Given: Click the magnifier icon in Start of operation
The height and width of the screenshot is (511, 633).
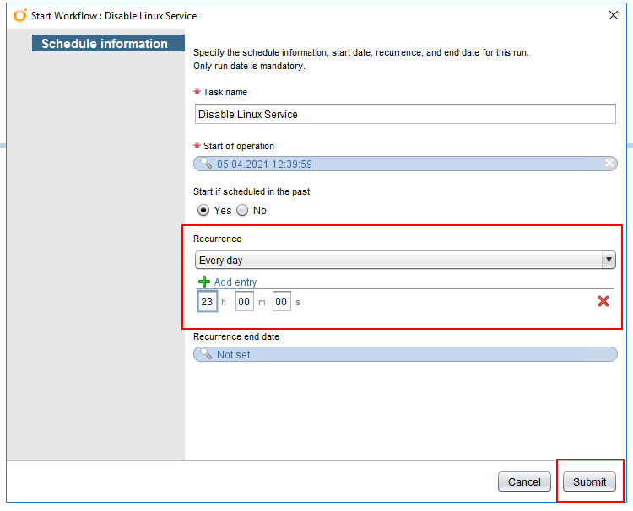Looking at the screenshot, I should pos(206,164).
